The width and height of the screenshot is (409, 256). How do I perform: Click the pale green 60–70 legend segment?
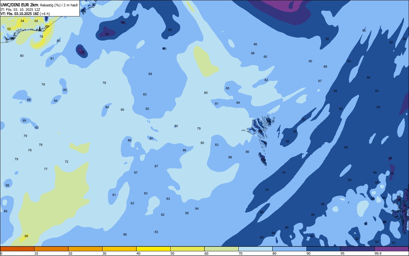pos(221,249)
